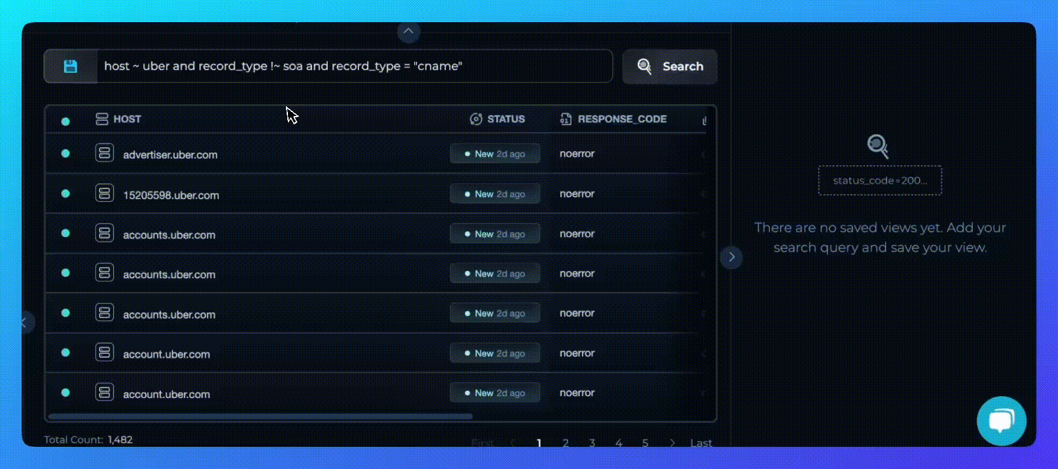Click the STATUS column header label

(x=506, y=119)
